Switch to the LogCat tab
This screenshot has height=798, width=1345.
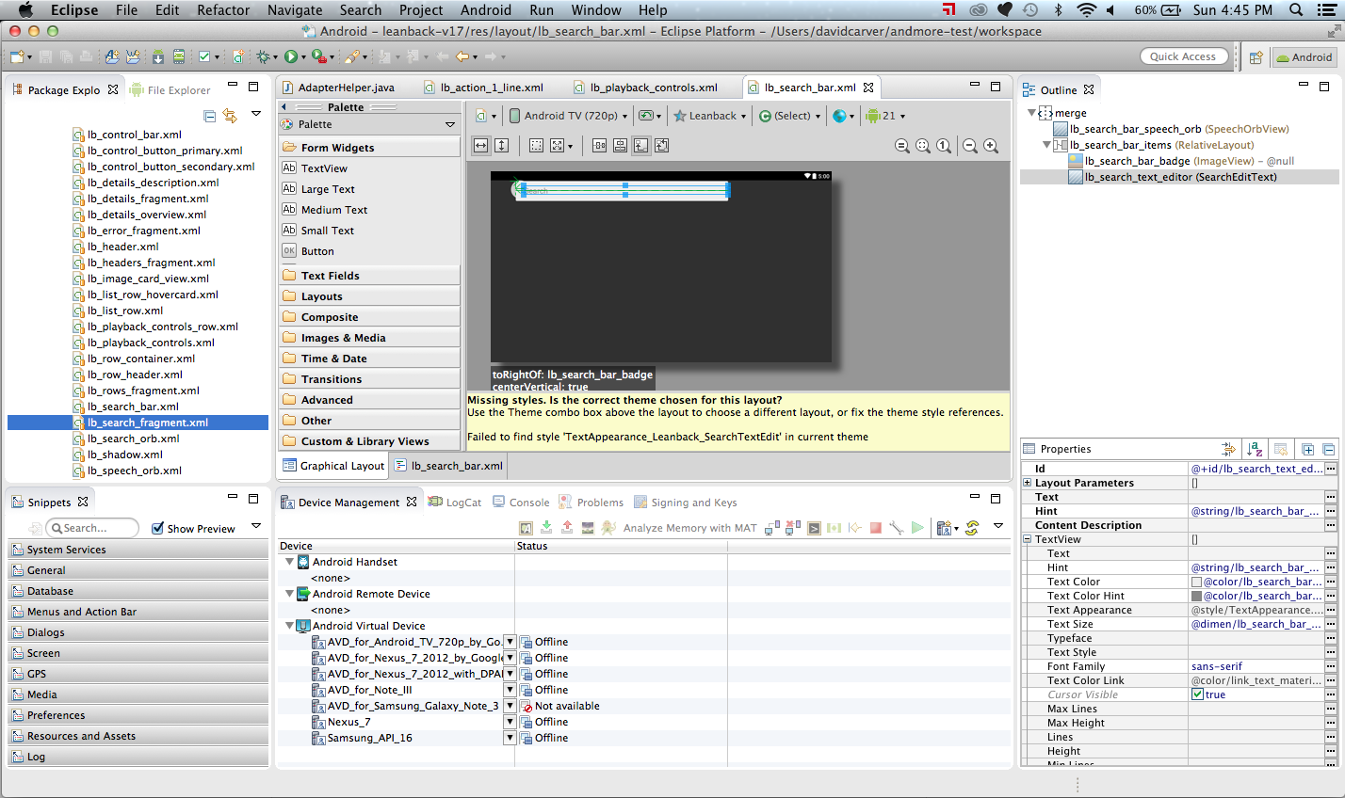pos(455,503)
